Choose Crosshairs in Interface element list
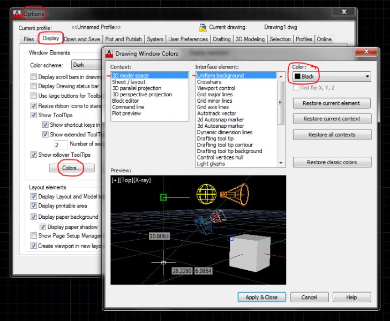The width and height of the screenshot is (390, 321). tap(209, 82)
